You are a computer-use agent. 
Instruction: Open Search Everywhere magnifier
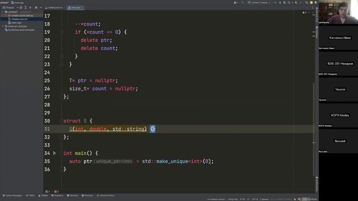307,2
